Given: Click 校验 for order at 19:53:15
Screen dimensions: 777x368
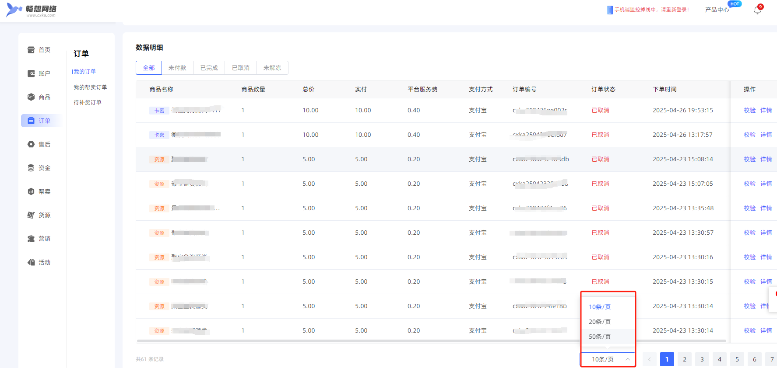Looking at the screenshot, I should pyautogui.click(x=750, y=111).
